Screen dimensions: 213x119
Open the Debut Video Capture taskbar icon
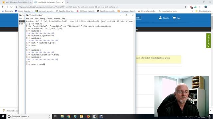coord(101,116)
